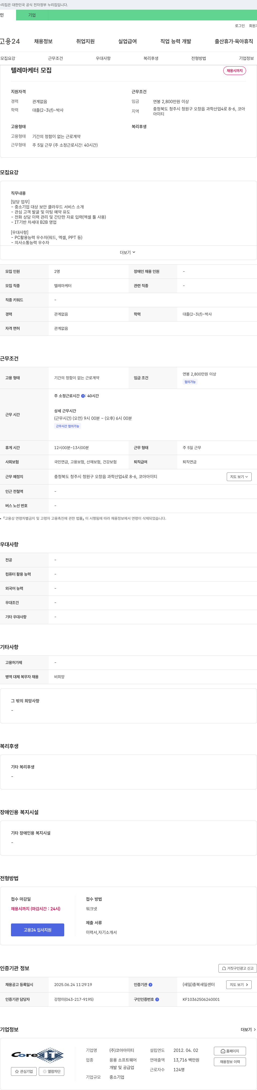This screenshot has height=1090, width=257.
Task: Select contact 강정미(043-217-9195)
Action: (x=74, y=999)
